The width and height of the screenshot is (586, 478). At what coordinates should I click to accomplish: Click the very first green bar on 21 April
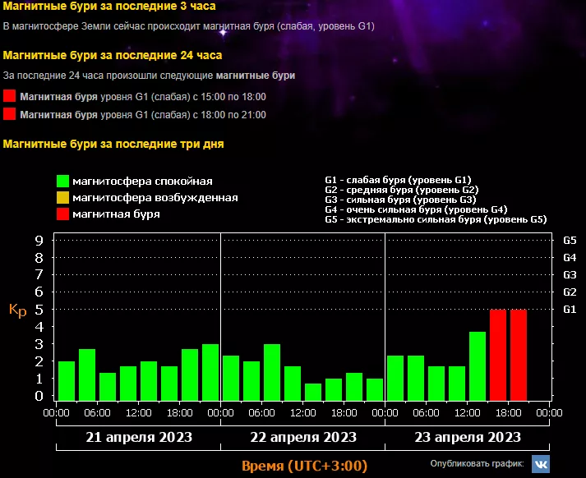pos(67,379)
